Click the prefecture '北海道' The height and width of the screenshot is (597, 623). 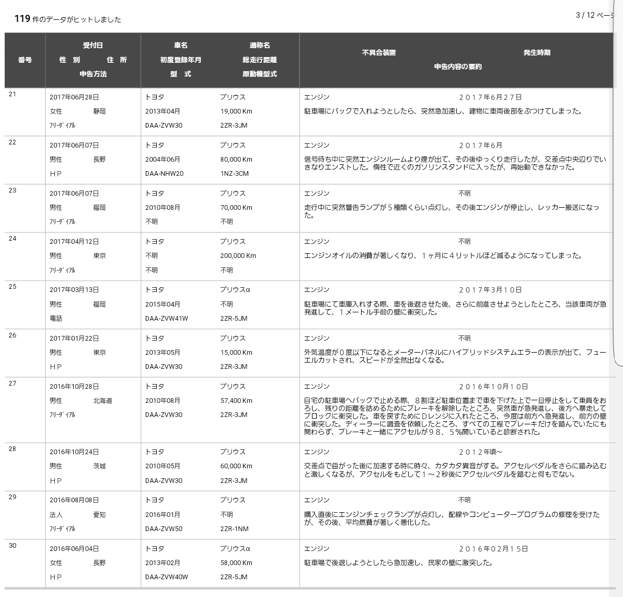(102, 401)
